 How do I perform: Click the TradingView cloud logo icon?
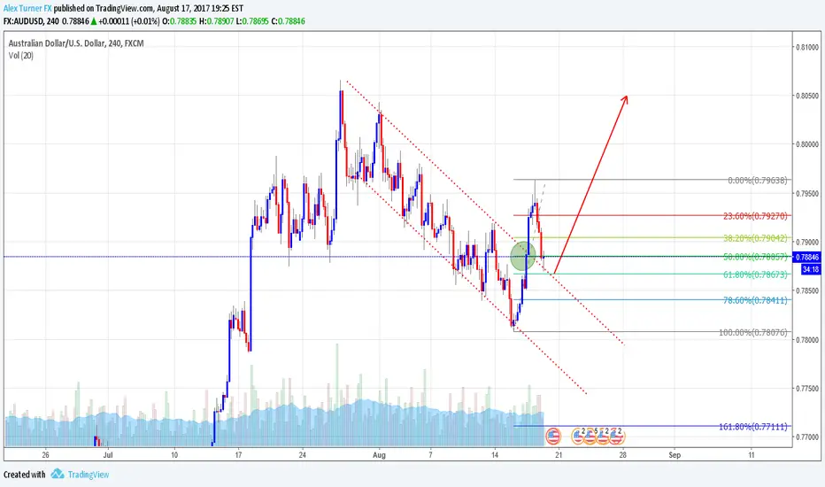(58, 474)
